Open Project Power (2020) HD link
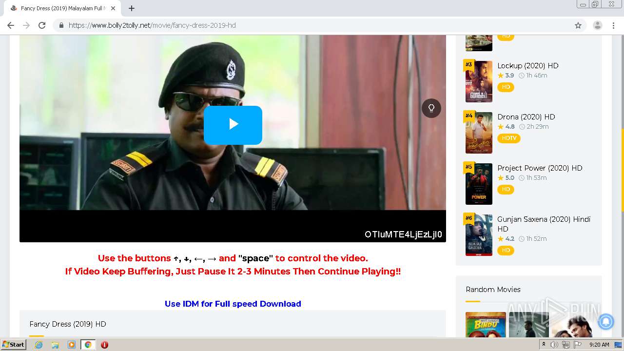The height and width of the screenshot is (351, 624). (x=540, y=168)
